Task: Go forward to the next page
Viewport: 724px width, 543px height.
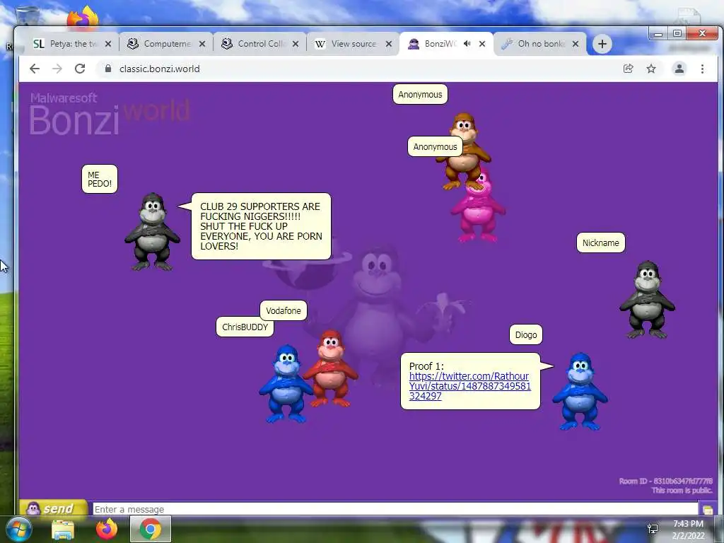Action: 57,69
